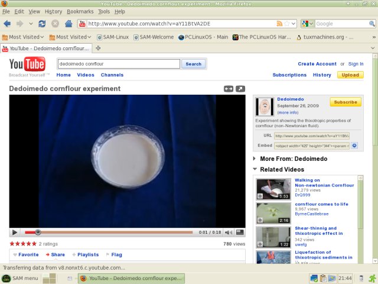
Task: Toggle fullscreen in the video player
Action: [240, 233]
